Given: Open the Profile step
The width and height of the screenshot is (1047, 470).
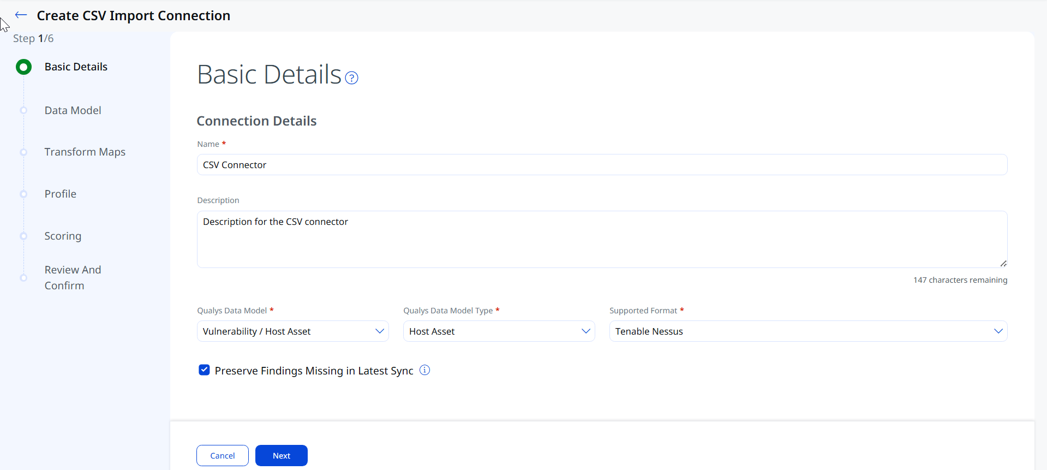Looking at the screenshot, I should coord(61,194).
